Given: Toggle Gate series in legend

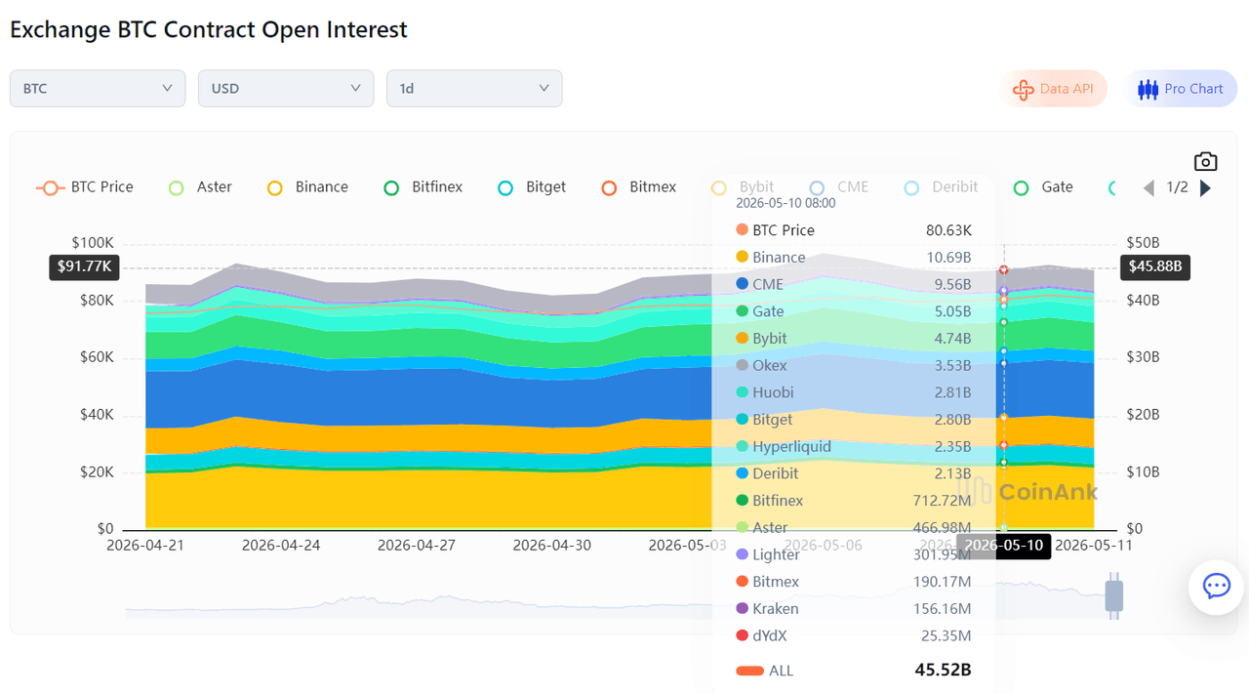Looking at the screenshot, I should pyautogui.click(x=1043, y=187).
